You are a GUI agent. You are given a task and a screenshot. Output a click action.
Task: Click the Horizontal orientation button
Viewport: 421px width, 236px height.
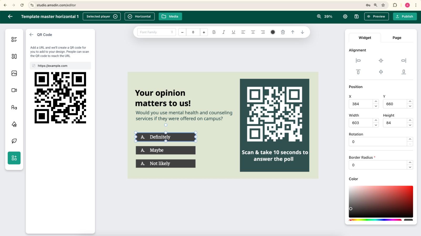[x=139, y=16]
